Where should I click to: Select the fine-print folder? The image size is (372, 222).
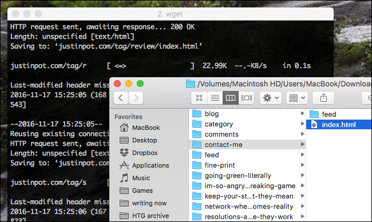247,165
